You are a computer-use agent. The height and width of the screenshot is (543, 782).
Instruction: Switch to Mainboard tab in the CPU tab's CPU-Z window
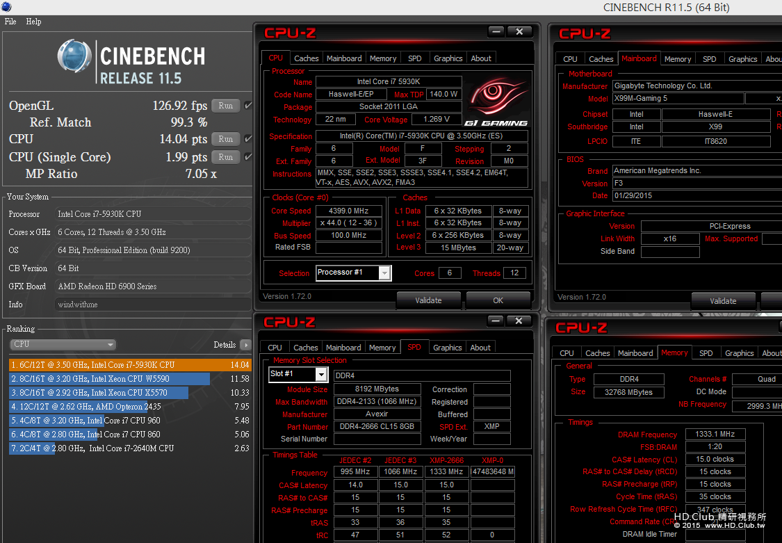coord(344,58)
